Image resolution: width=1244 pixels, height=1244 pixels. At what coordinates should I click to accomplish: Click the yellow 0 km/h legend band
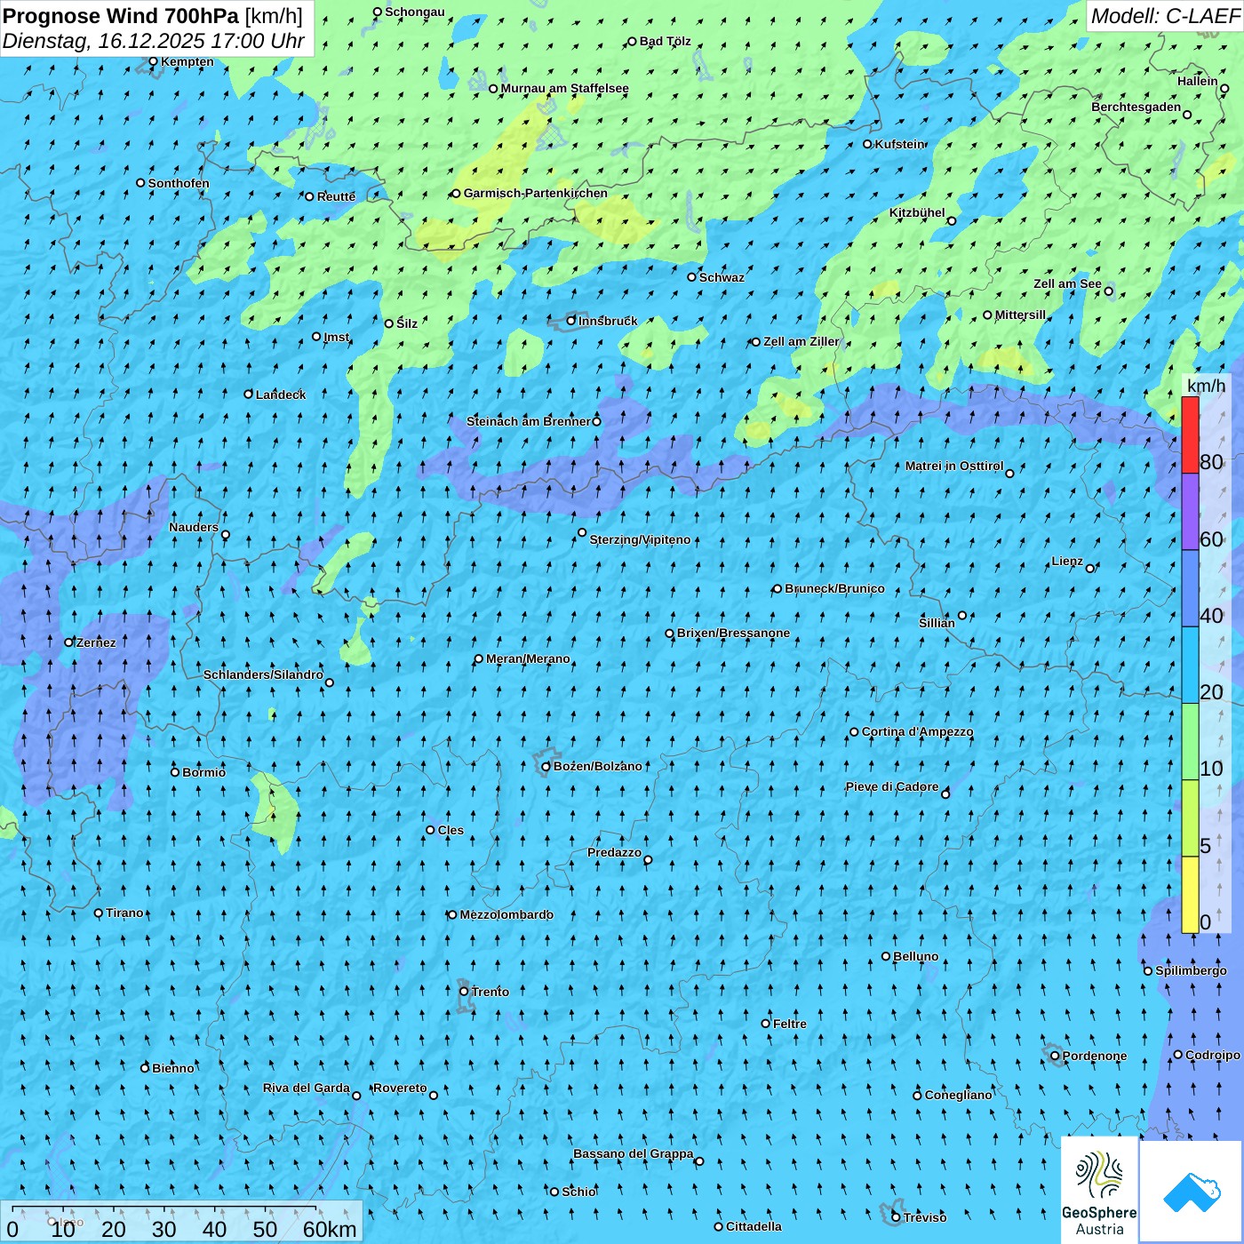[x=1190, y=895]
